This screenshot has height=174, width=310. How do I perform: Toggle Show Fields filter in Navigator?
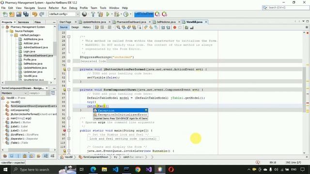point(12,156)
